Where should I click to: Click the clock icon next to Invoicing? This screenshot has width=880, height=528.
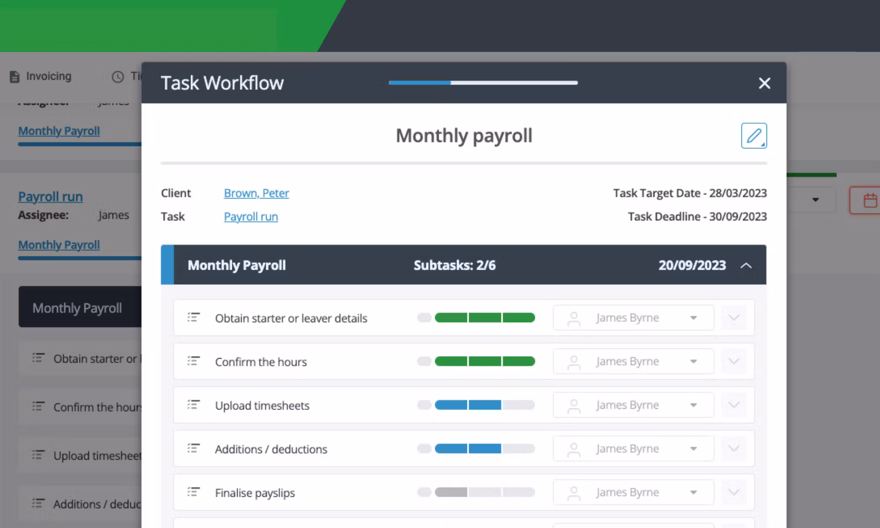pos(117,76)
